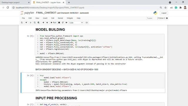Click the Python logo icon

tap(155, 13)
